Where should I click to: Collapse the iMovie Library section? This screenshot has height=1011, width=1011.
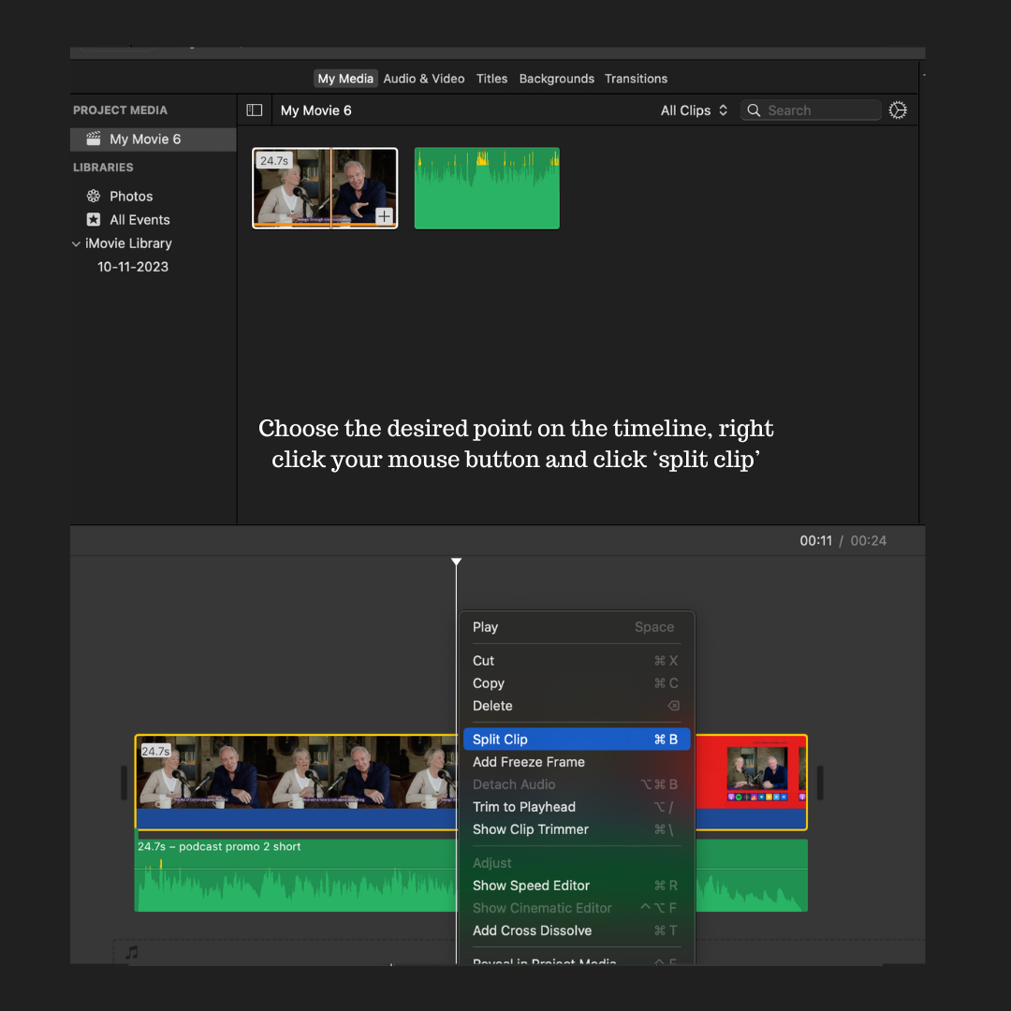coord(76,243)
